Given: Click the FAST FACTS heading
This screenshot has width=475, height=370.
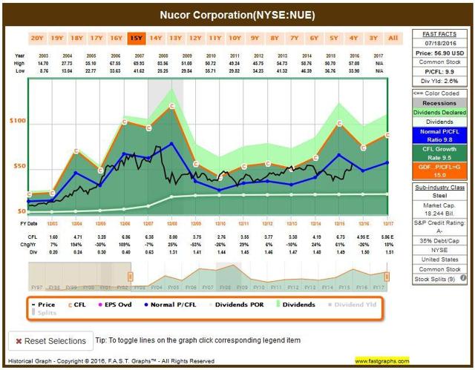Looking at the screenshot, I should click(x=439, y=34).
